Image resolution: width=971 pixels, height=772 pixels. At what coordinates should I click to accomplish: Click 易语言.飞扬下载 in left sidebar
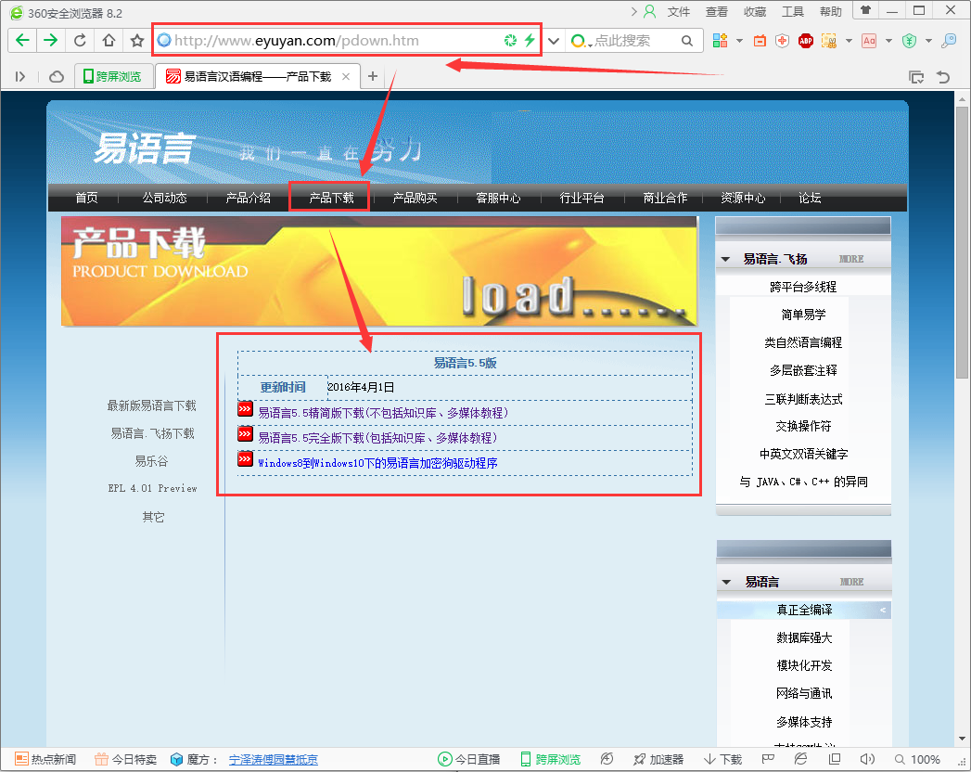152,433
